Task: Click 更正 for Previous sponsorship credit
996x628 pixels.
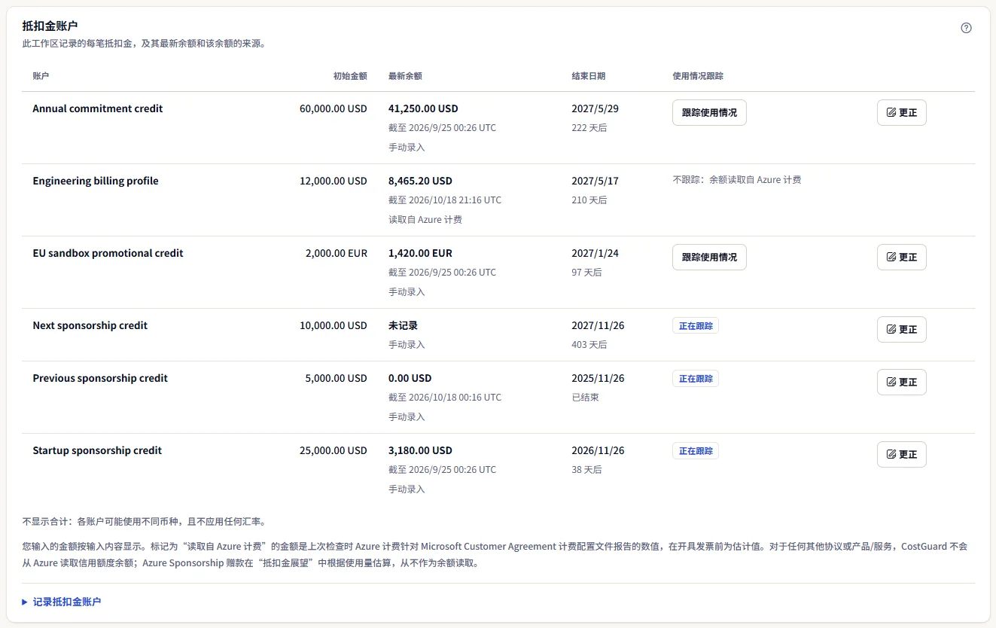Action: click(x=902, y=383)
